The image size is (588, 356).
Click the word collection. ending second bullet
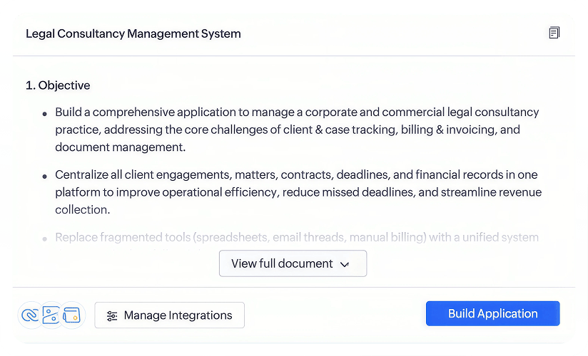[83, 209]
